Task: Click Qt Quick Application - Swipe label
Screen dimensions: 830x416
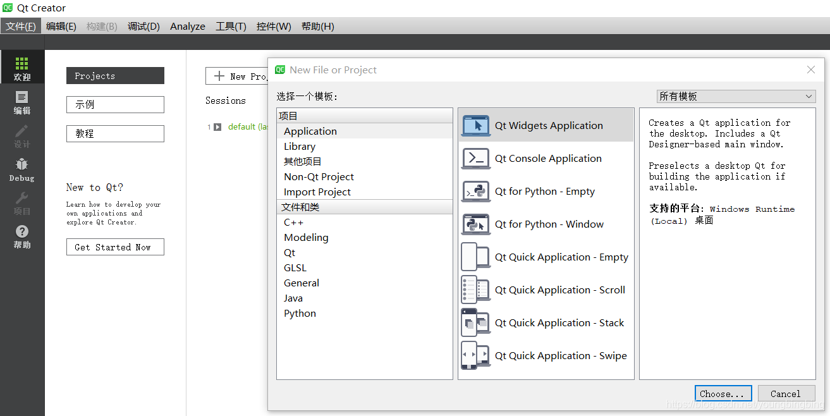Action: (x=561, y=355)
